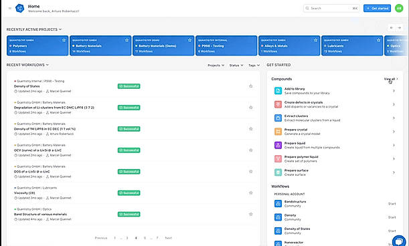The width and height of the screenshot is (409, 246).
Task: Open Prepare crystal chevron
Action: tap(394, 132)
